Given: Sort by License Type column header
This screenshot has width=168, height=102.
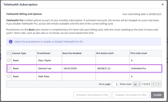Looking at the screenshot, I should 20,53.
